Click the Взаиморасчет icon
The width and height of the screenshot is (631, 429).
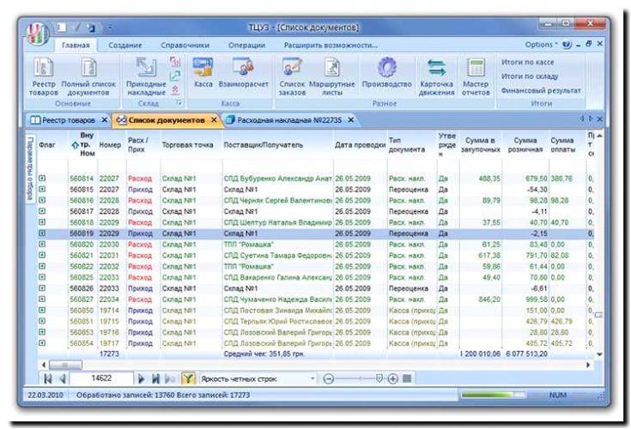244,69
